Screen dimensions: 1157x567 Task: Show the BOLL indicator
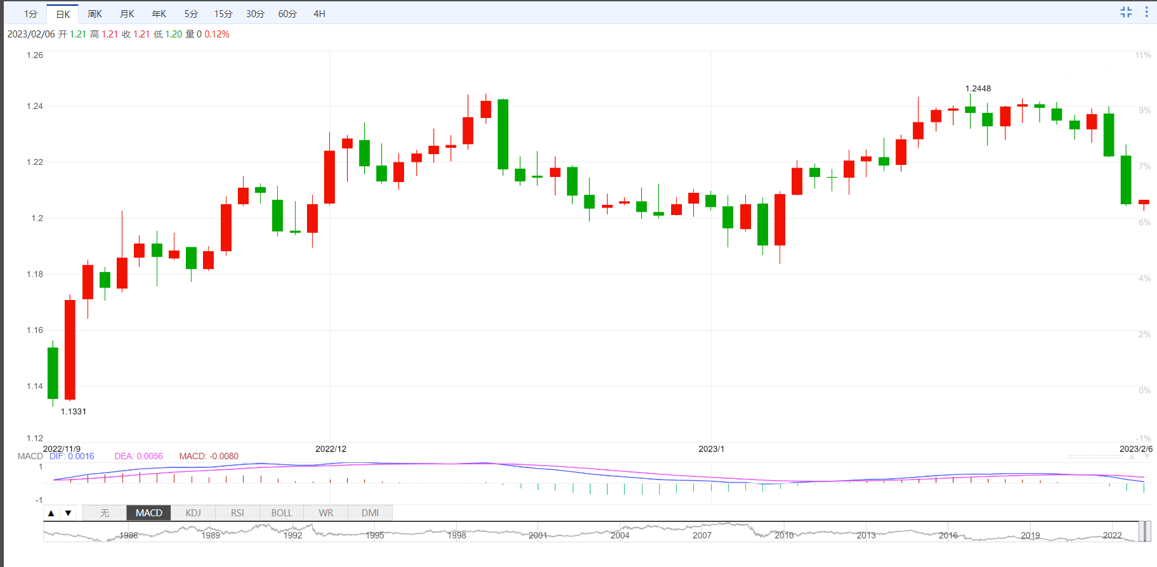[282, 513]
